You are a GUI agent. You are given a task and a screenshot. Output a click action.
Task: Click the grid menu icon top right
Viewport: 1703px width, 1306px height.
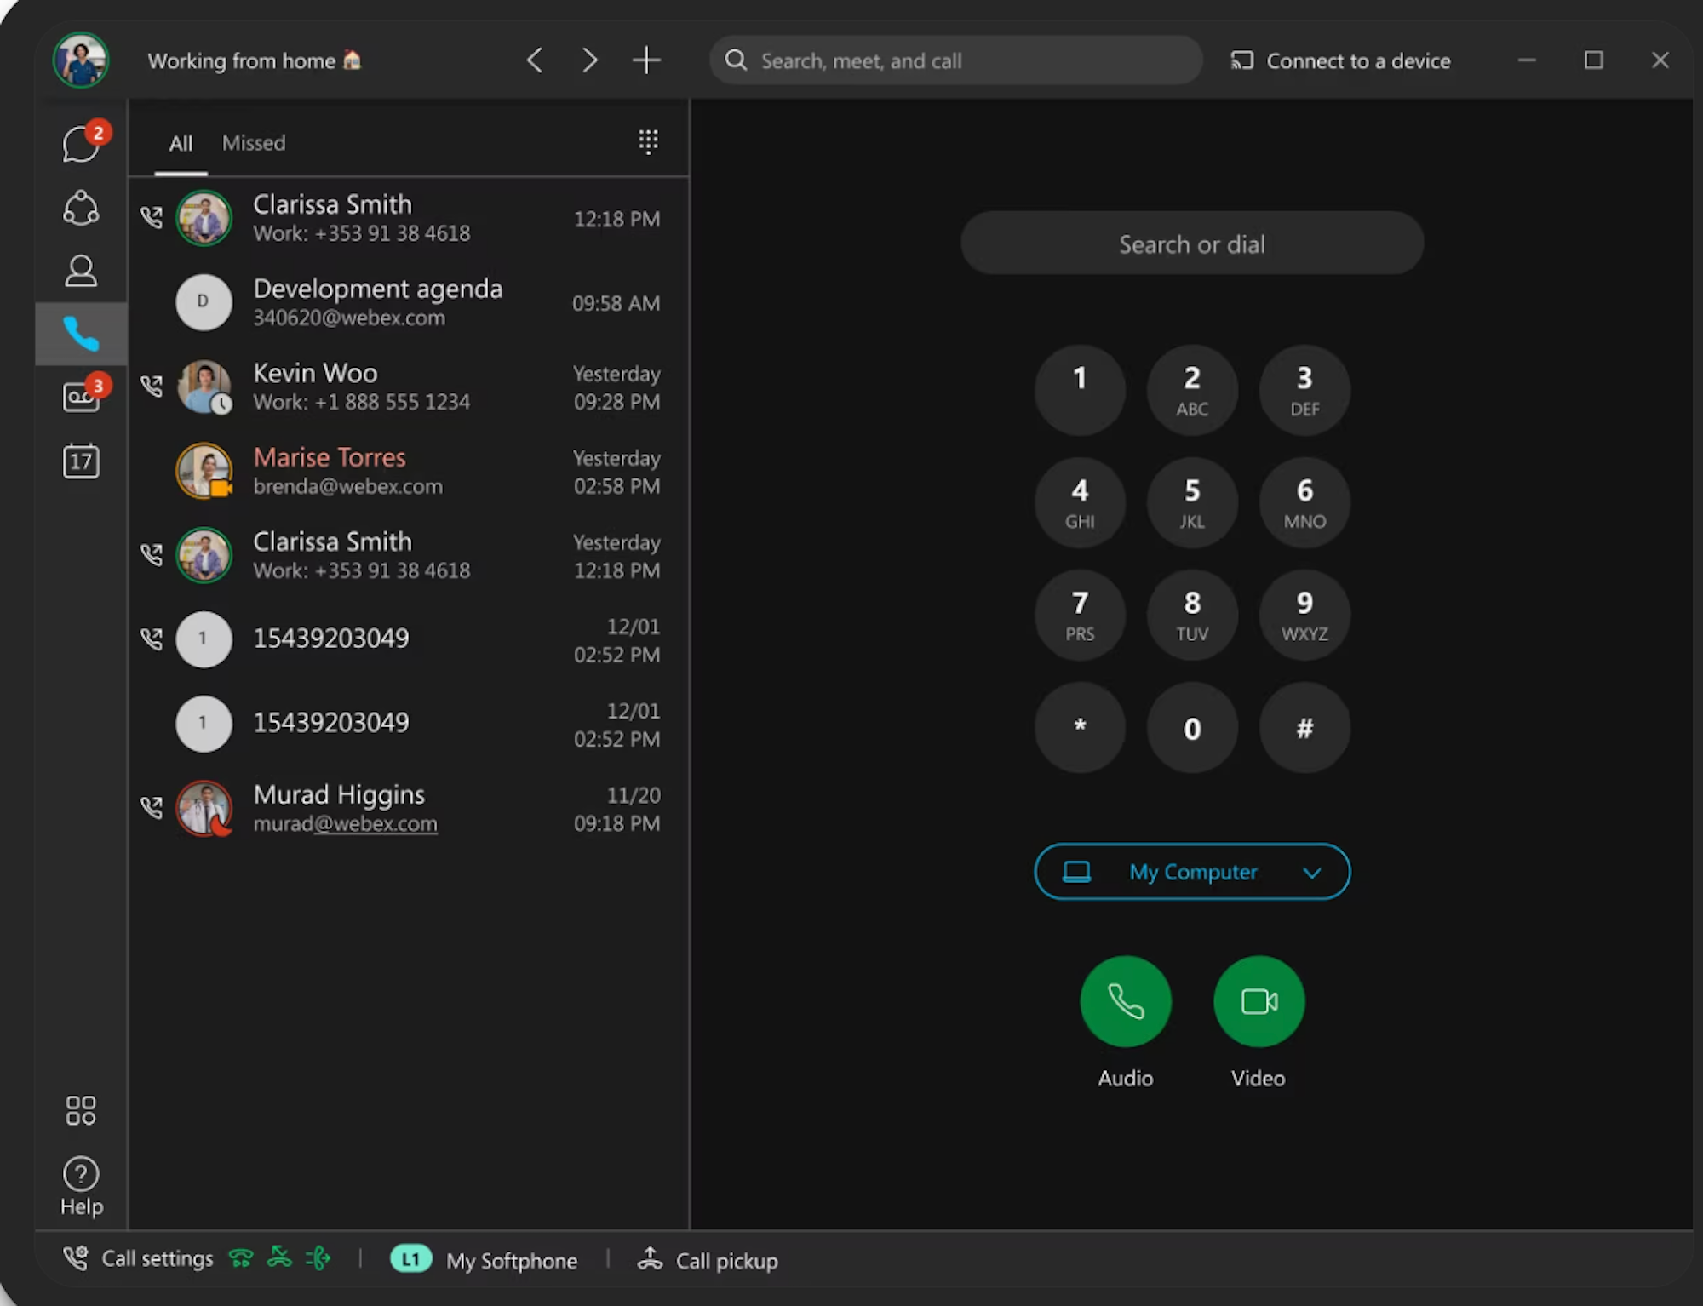click(646, 141)
